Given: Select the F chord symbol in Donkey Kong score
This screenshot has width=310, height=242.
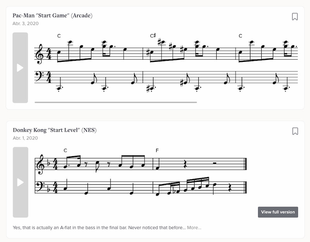Looking at the screenshot, I should [157, 150].
